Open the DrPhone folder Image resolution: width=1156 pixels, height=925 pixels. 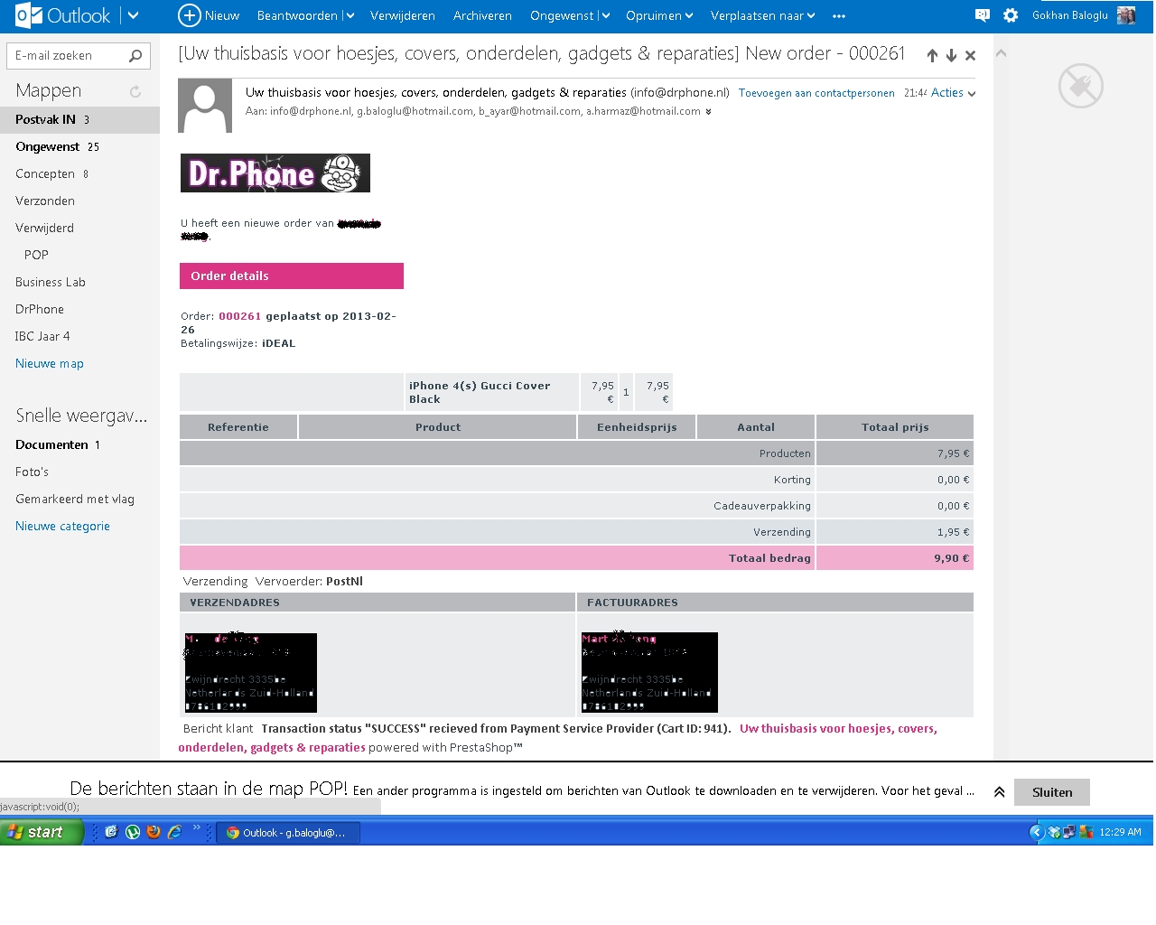[x=79, y=309]
